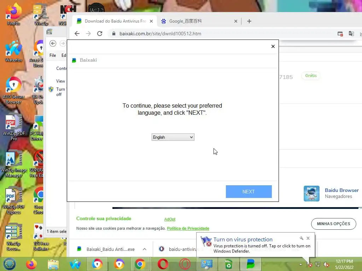362x271 pixels.
Task: Click the taskbar clock showing 12:17 PM
Action: [344, 264]
